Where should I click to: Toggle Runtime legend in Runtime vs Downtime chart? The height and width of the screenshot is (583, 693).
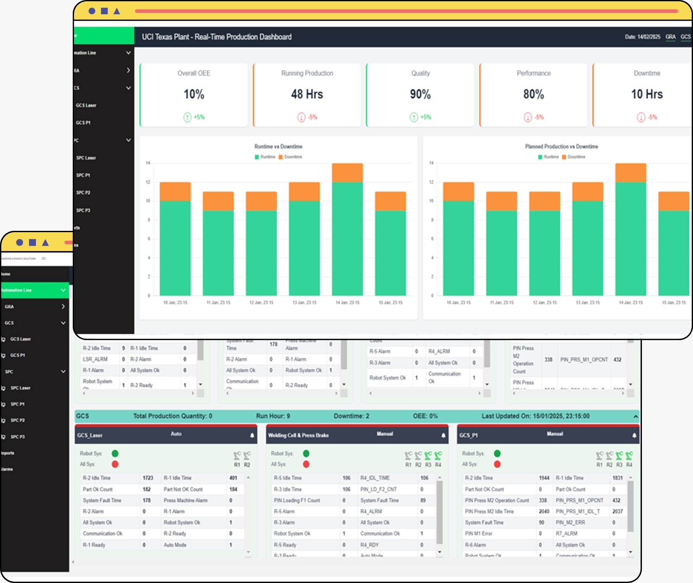(x=265, y=157)
